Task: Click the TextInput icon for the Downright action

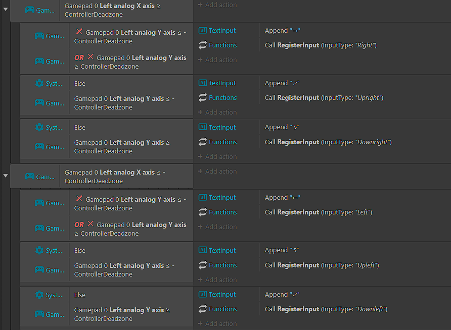Action: point(202,127)
